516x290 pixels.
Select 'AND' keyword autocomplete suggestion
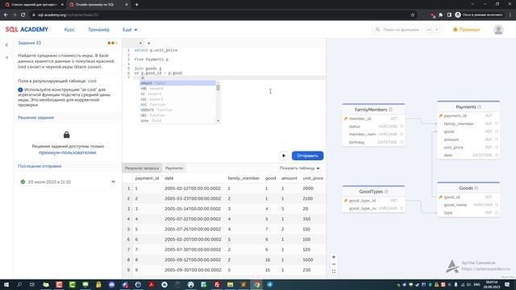177,89
